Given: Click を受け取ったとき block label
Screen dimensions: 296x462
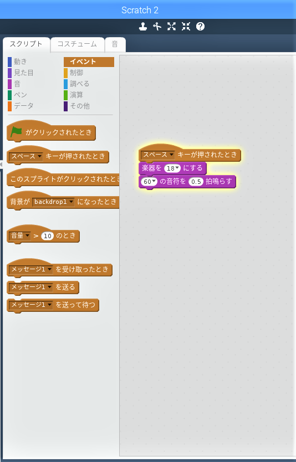Looking at the screenshot, I should click(x=82, y=269).
